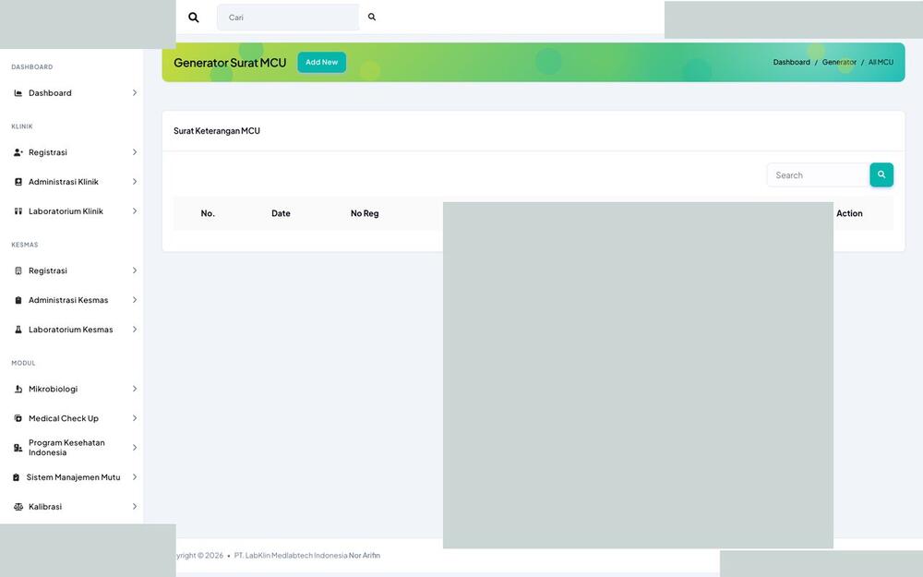Follow the Dashboard breadcrumb link
923x577 pixels.
tap(791, 63)
